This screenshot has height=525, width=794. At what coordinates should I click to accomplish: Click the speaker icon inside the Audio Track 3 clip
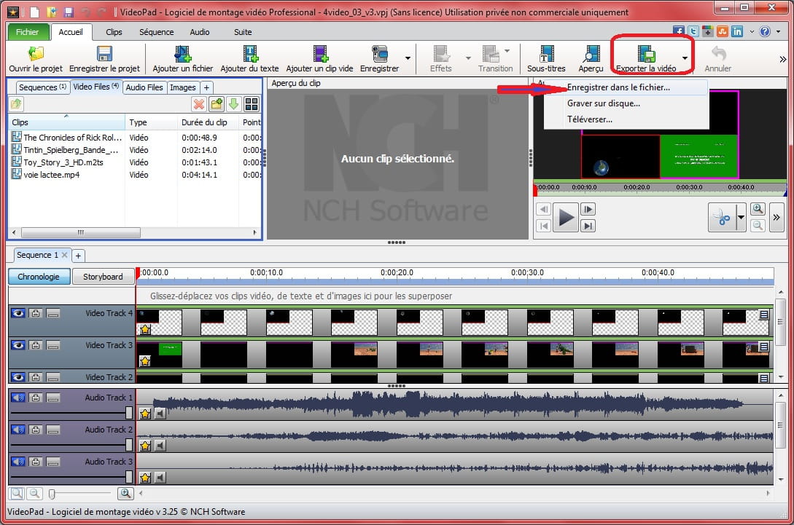coord(160,478)
